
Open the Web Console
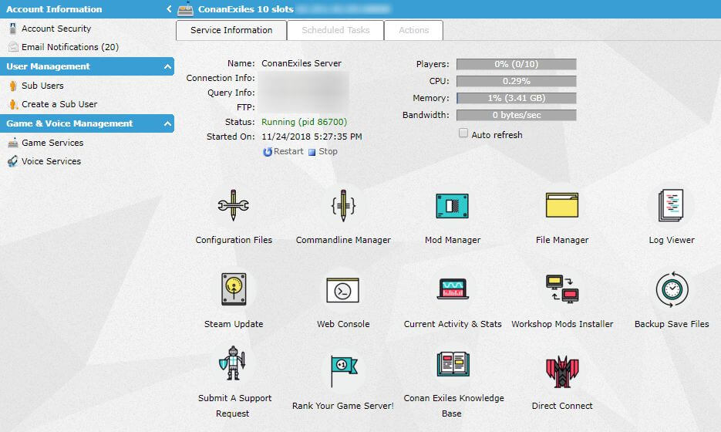(343, 290)
